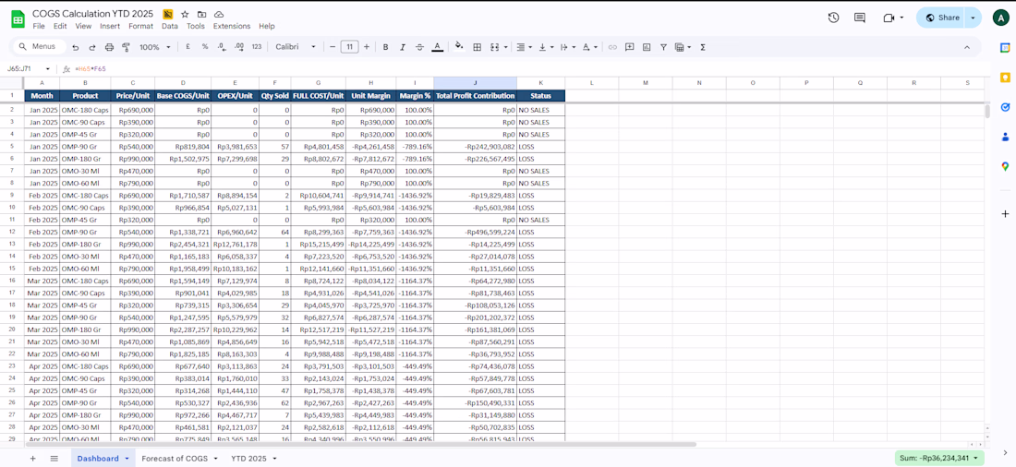Open the borders menu
The image size is (1016, 467).
(477, 47)
